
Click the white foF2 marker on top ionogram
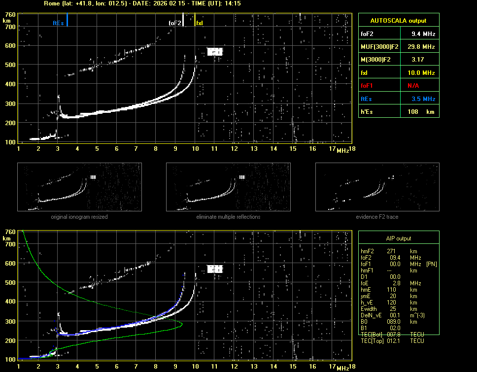coord(183,20)
